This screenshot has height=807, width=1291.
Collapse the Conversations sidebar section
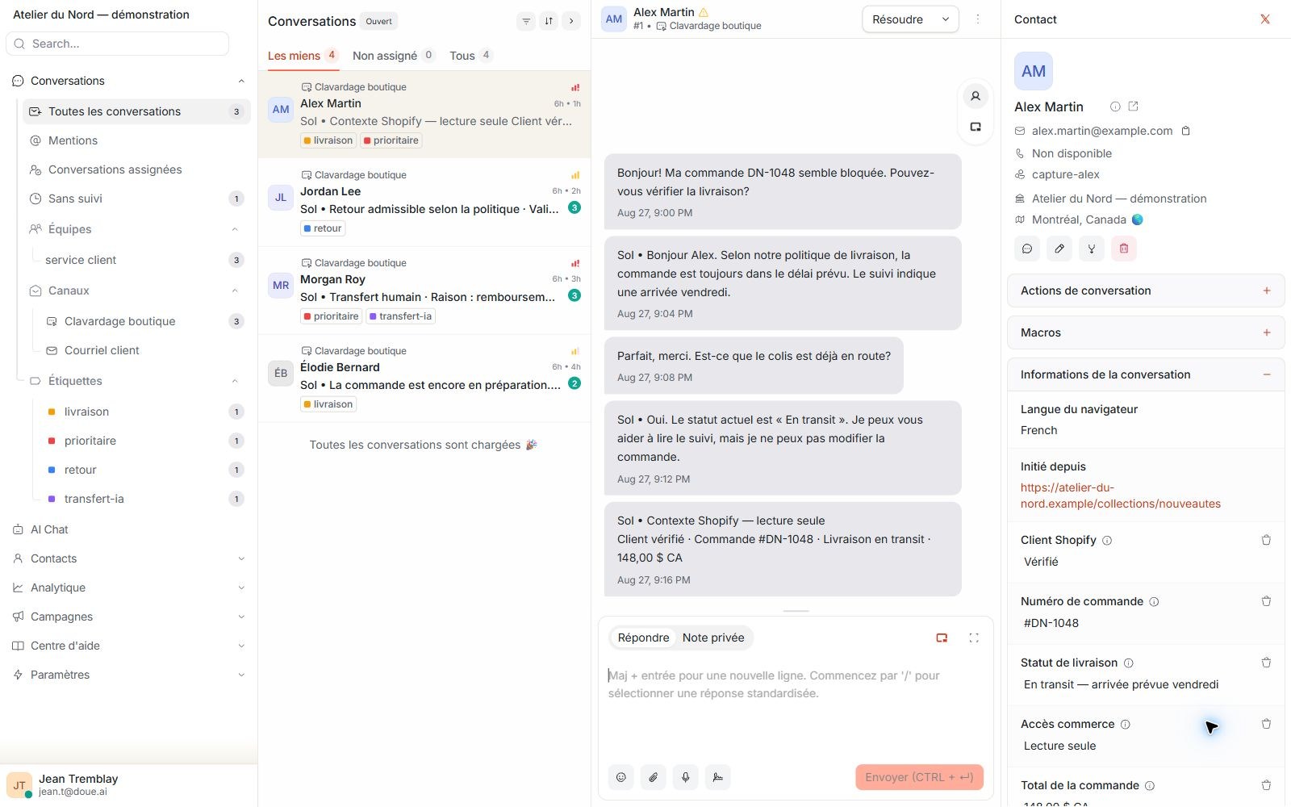pos(241,81)
